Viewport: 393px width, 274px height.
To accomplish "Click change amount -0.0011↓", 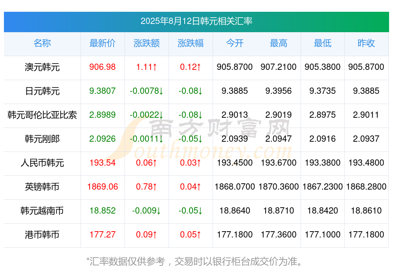I will point(147,139).
